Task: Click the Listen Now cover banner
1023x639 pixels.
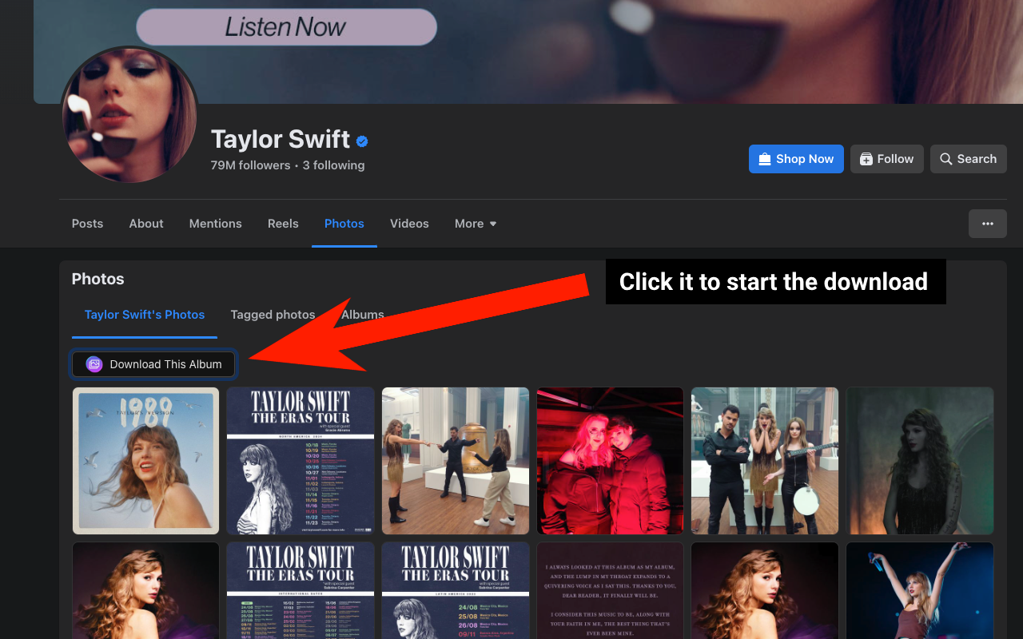Action: tap(286, 27)
